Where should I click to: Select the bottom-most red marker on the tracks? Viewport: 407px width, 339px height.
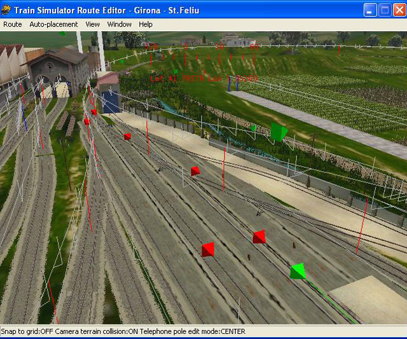[208, 249]
